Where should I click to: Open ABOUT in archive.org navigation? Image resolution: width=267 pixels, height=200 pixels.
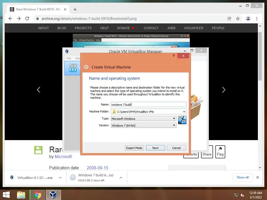click(44, 28)
